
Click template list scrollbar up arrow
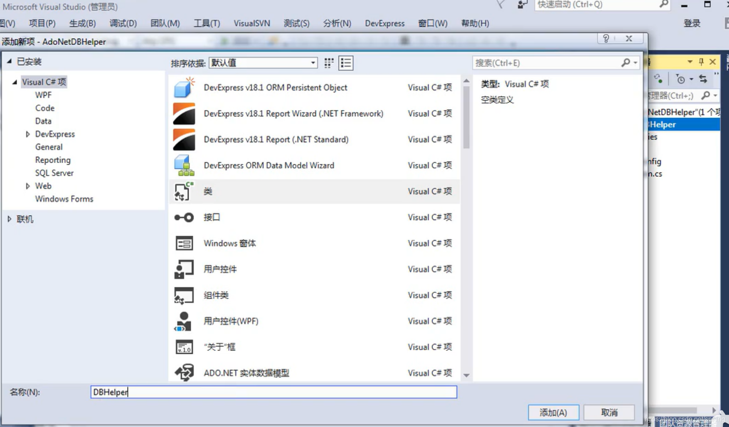[x=466, y=81]
